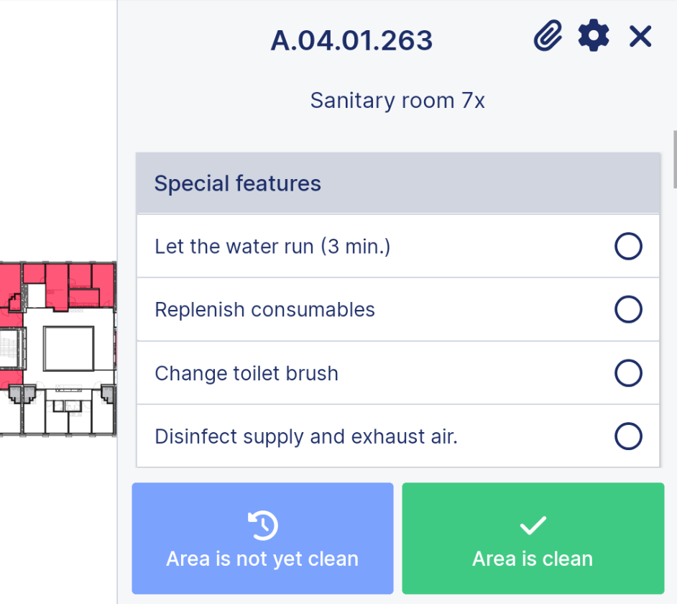Screen dimensions: 677x604
Task: Check off 'Change toilet brush' task
Action: 628,373
